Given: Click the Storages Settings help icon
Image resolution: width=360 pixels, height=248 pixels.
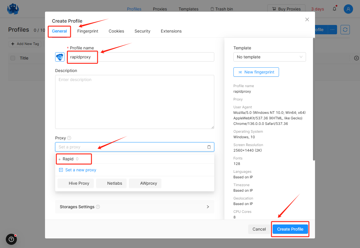Looking at the screenshot, I should point(98,207).
